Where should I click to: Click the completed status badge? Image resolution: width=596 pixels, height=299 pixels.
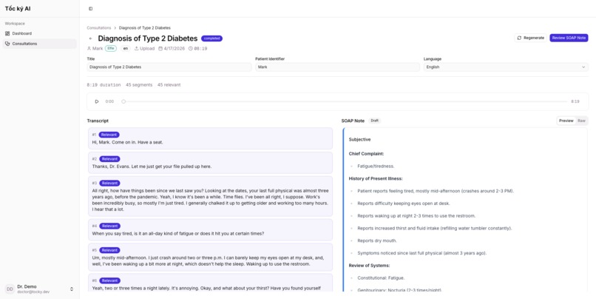point(211,38)
